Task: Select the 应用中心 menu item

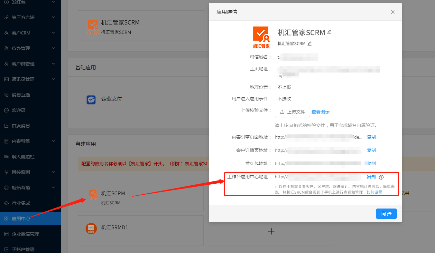Action: 30,219
